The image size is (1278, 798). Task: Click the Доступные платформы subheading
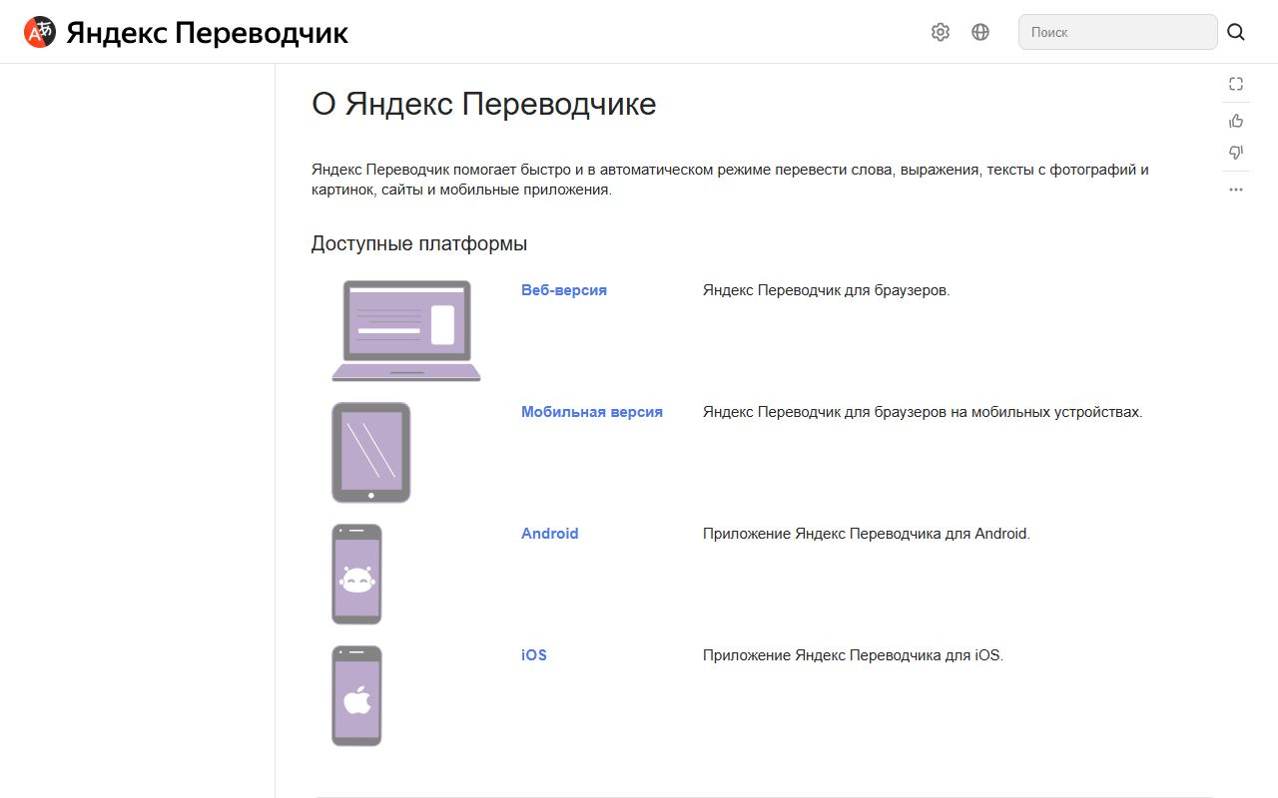click(419, 243)
